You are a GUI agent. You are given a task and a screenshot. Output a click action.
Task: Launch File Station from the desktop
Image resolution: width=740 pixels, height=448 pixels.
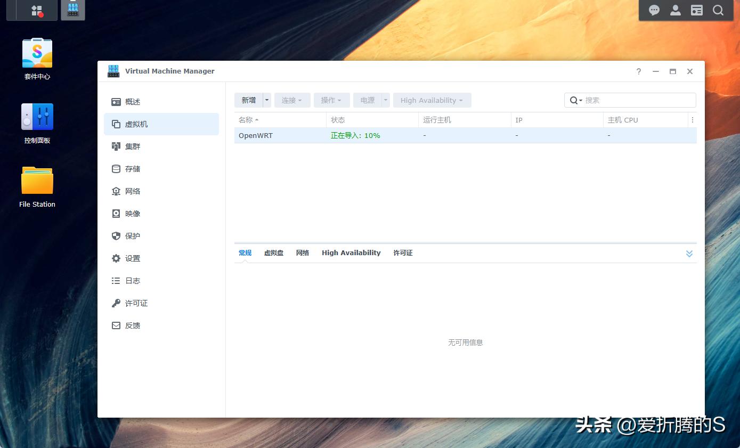click(x=37, y=181)
